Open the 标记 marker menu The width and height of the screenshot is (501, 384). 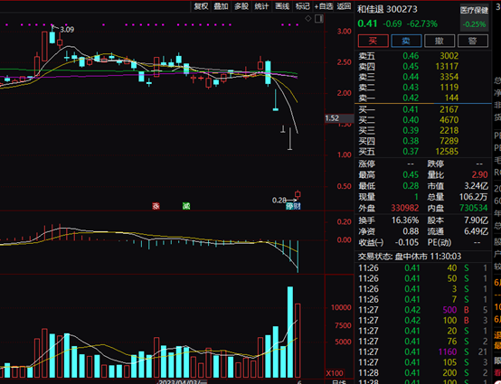(303, 6)
